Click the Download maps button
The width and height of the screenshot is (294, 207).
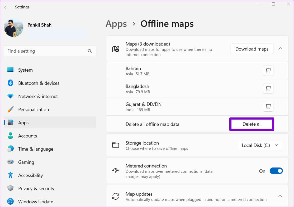(x=252, y=49)
